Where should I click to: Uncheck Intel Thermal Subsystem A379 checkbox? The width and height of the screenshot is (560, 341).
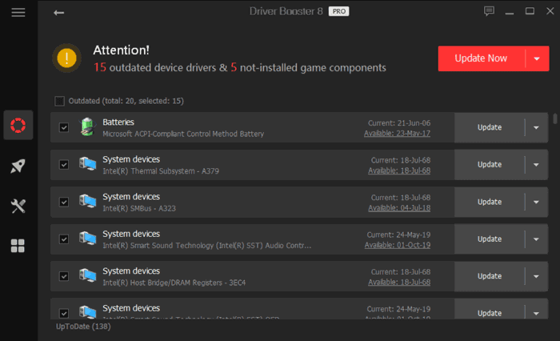click(x=64, y=164)
